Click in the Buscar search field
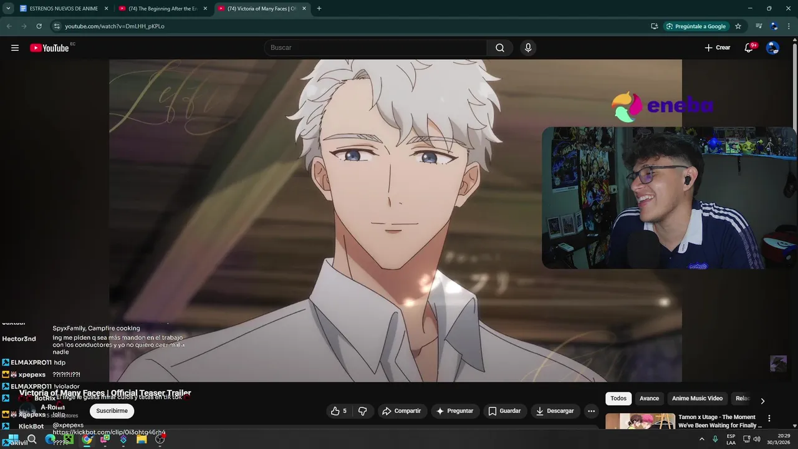This screenshot has width=798, height=449. 375,48
